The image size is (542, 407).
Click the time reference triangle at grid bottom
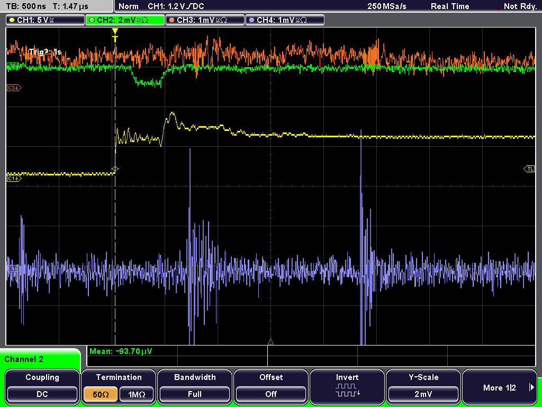click(270, 342)
